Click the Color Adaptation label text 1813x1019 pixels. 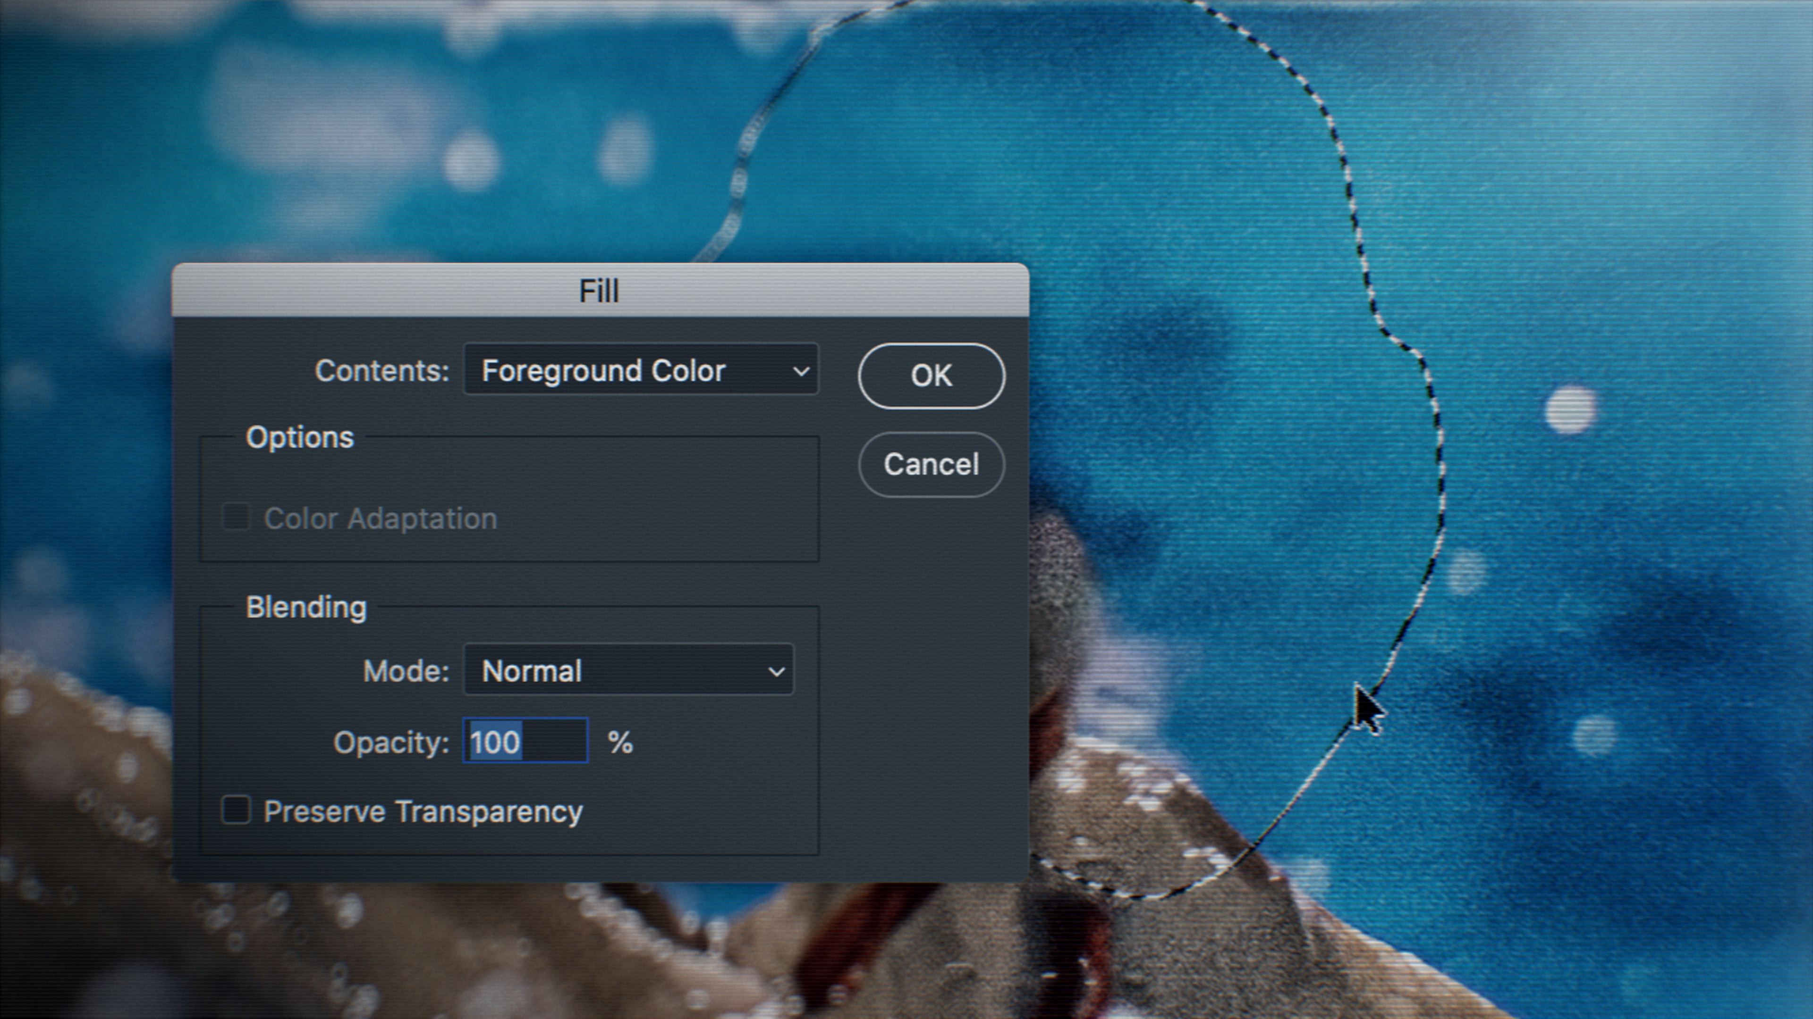[x=380, y=519]
